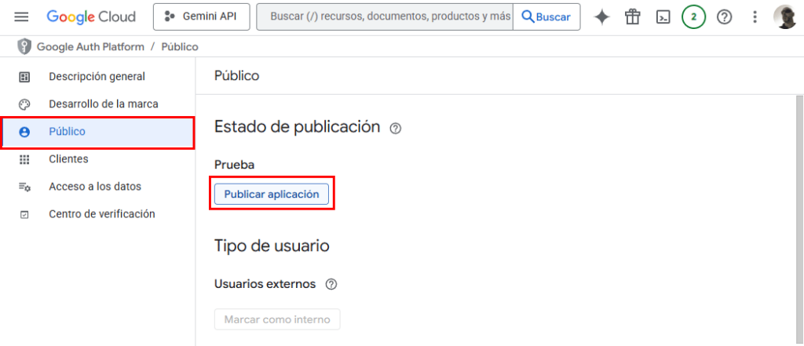Click the Google Cloud logo
This screenshot has width=804, height=346.
[91, 16]
